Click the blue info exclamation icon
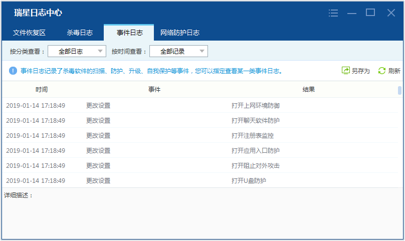The height and width of the screenshot is (241, 405). 13,71
